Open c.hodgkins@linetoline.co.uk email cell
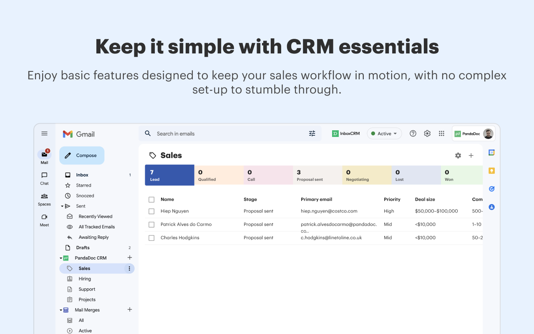This screenshot has height=334, width=534. 331,238
